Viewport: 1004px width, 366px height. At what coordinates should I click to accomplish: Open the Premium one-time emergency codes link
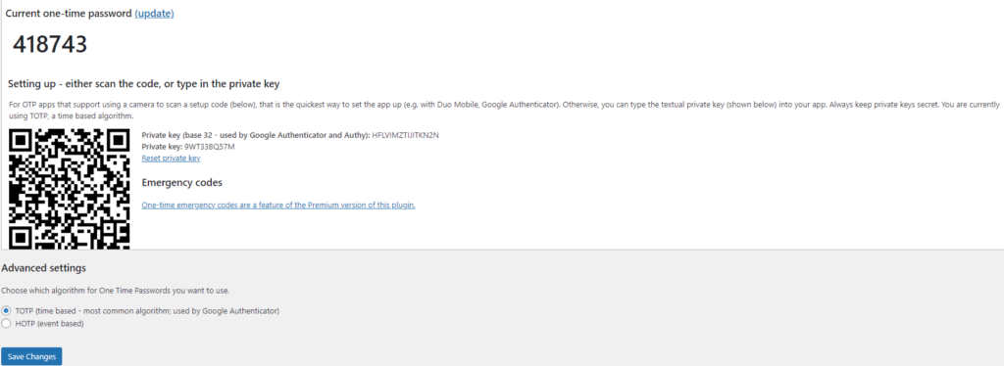278,206
